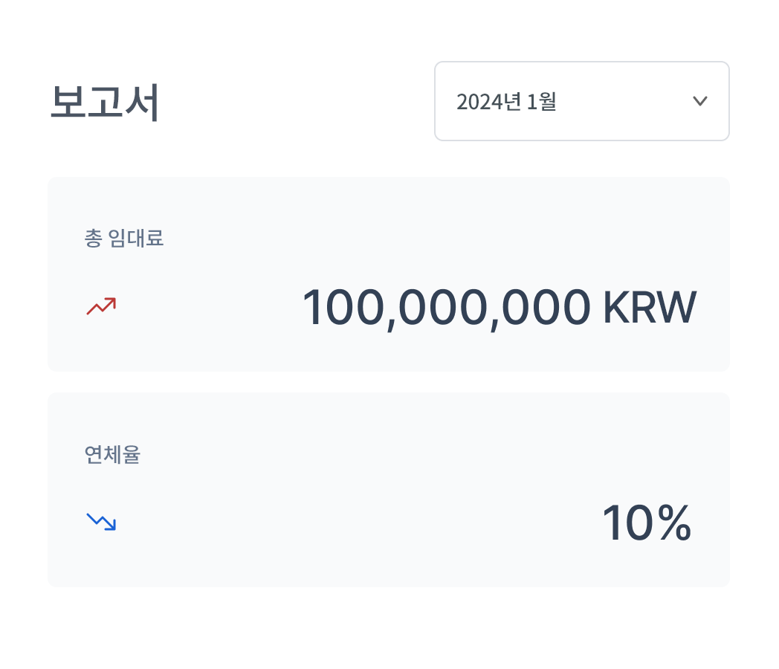This screenshot has height=669, width=779.
Task: Click the KRW currency unit
Action: pyautogui.click(x=649, y=308)
